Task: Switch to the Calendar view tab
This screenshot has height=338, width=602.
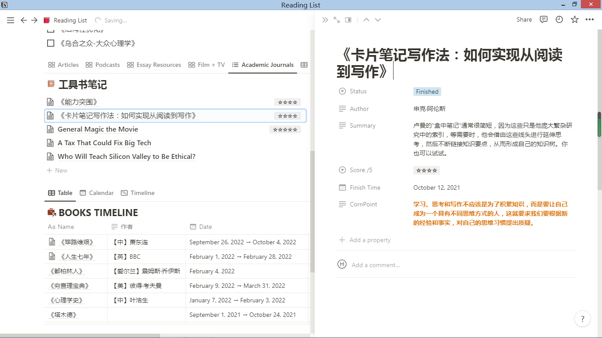Action: 97,193
